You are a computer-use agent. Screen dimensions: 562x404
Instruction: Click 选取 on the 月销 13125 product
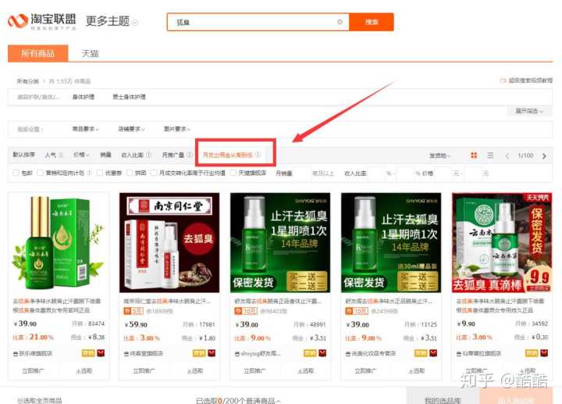point(417,370)
